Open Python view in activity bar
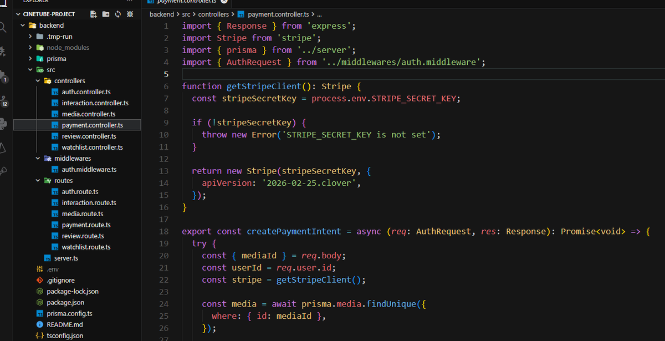The width and height of the screenshot is (665, 341). click(x=3, y=124)
